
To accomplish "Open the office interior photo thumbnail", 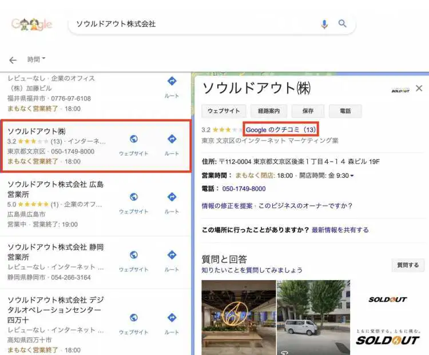I will coord(238,317).
